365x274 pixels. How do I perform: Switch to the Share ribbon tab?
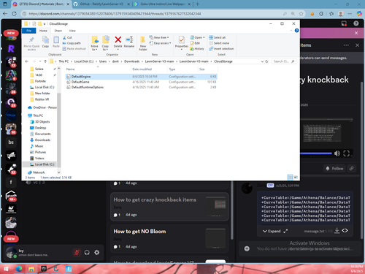pyautogui.click(x=58, y=31)
